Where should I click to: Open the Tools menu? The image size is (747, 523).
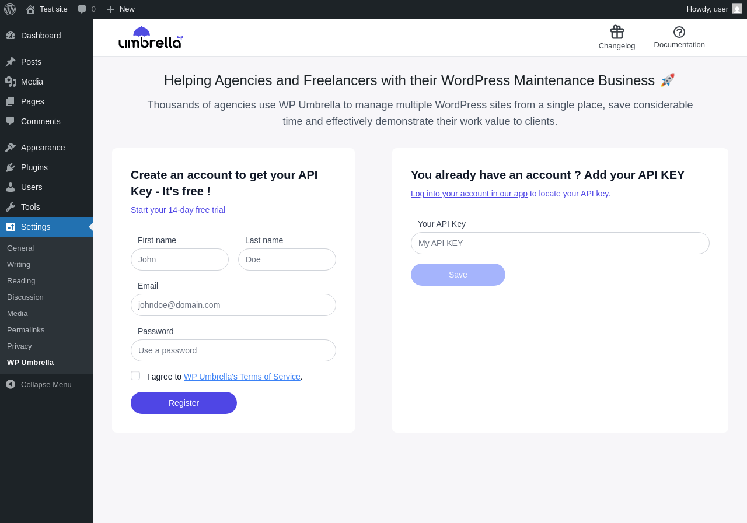tap(47, 207)
